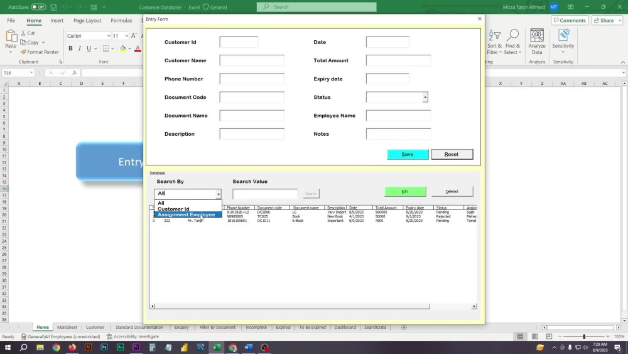Choose 'Assignment Employee' in Search By list
Screen dimensions: 628x354
tap(188, 214)
